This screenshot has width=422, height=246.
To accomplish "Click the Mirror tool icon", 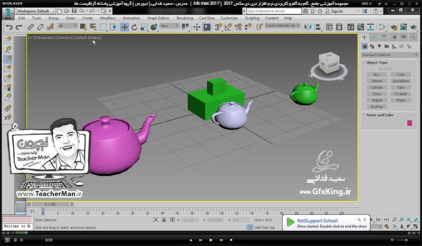I will 308,27.
